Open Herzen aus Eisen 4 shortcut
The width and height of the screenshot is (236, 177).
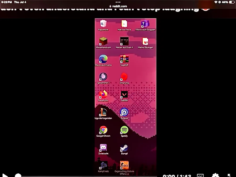click(x=124, y=41)
